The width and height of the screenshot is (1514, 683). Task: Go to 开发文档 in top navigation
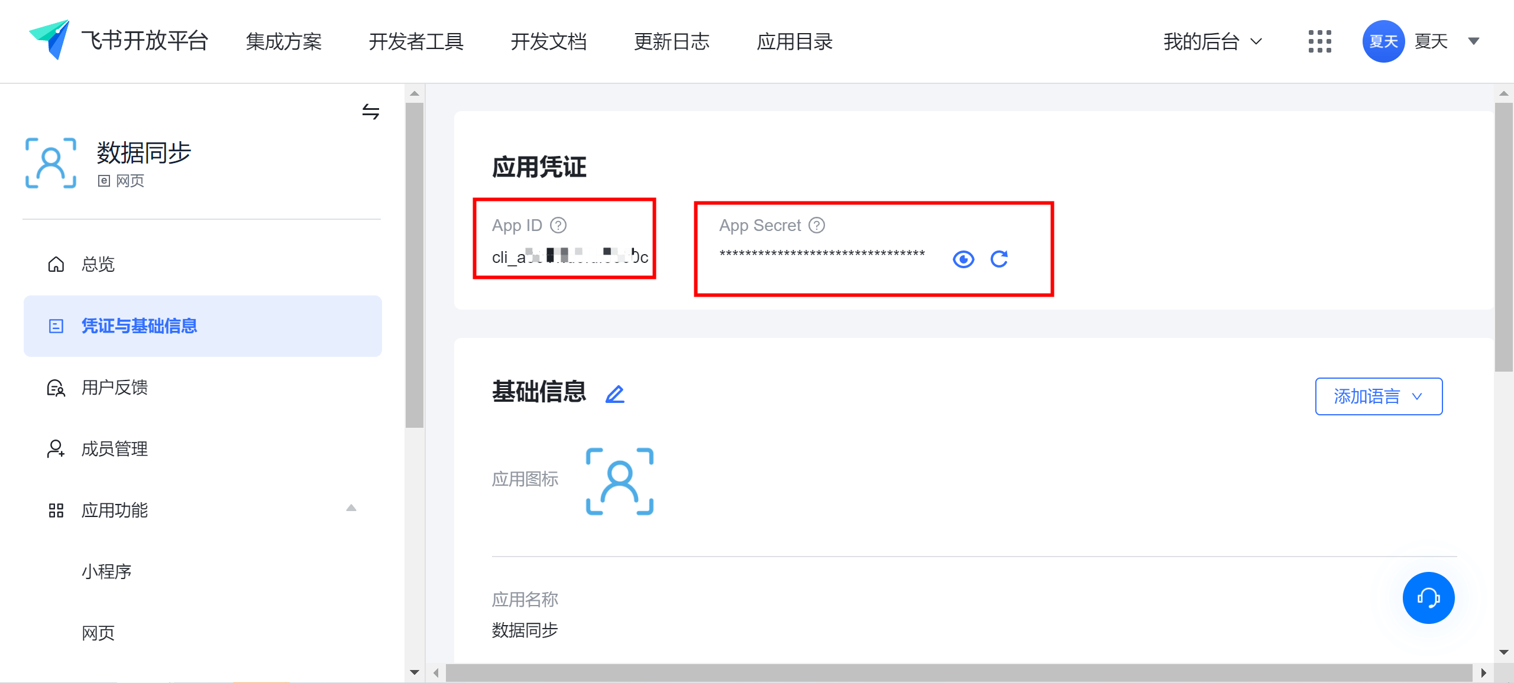click(548, 41)
